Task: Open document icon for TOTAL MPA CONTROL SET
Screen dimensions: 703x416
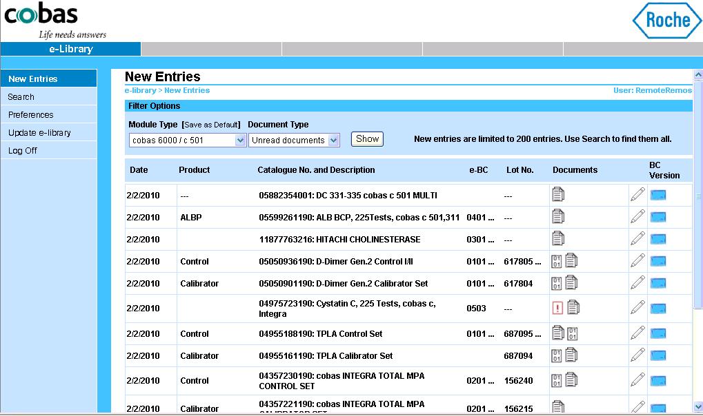Action: 571,379
